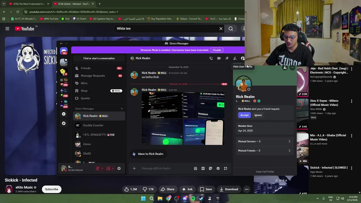Open Nitro page in Discord
This screenshot has height=203, width=361.
(x=99, y=83)
